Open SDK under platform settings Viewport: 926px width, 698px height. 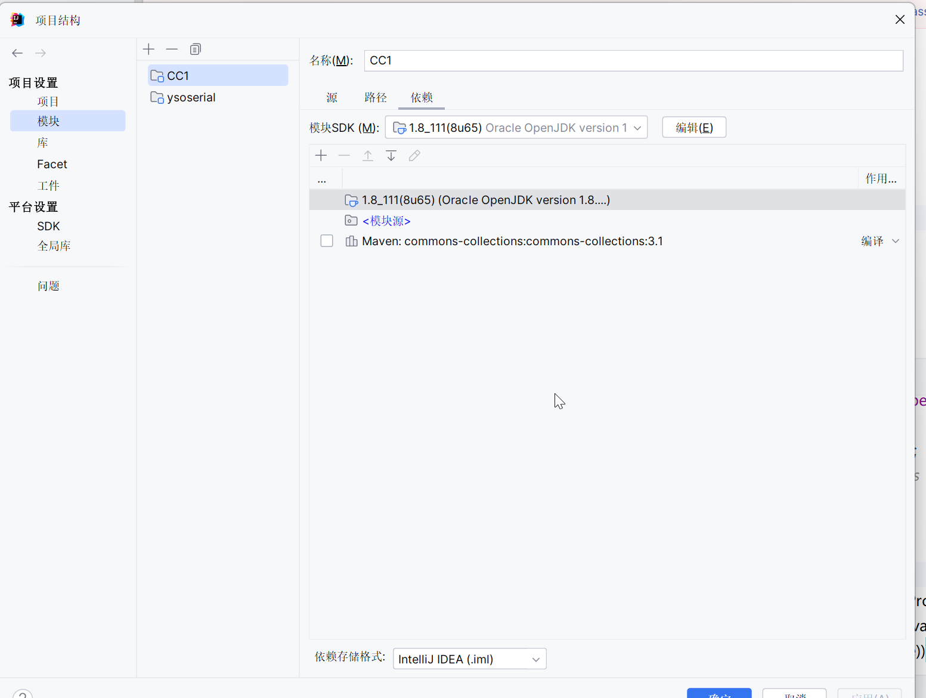(x=48, y=226)
